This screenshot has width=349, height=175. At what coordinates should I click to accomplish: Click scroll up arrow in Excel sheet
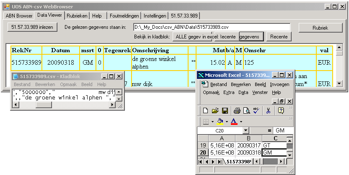coord(290,141)
